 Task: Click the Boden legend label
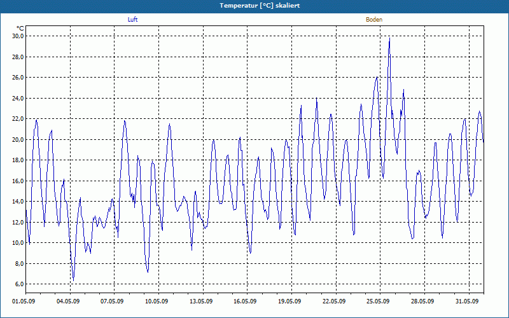(374, 20)
